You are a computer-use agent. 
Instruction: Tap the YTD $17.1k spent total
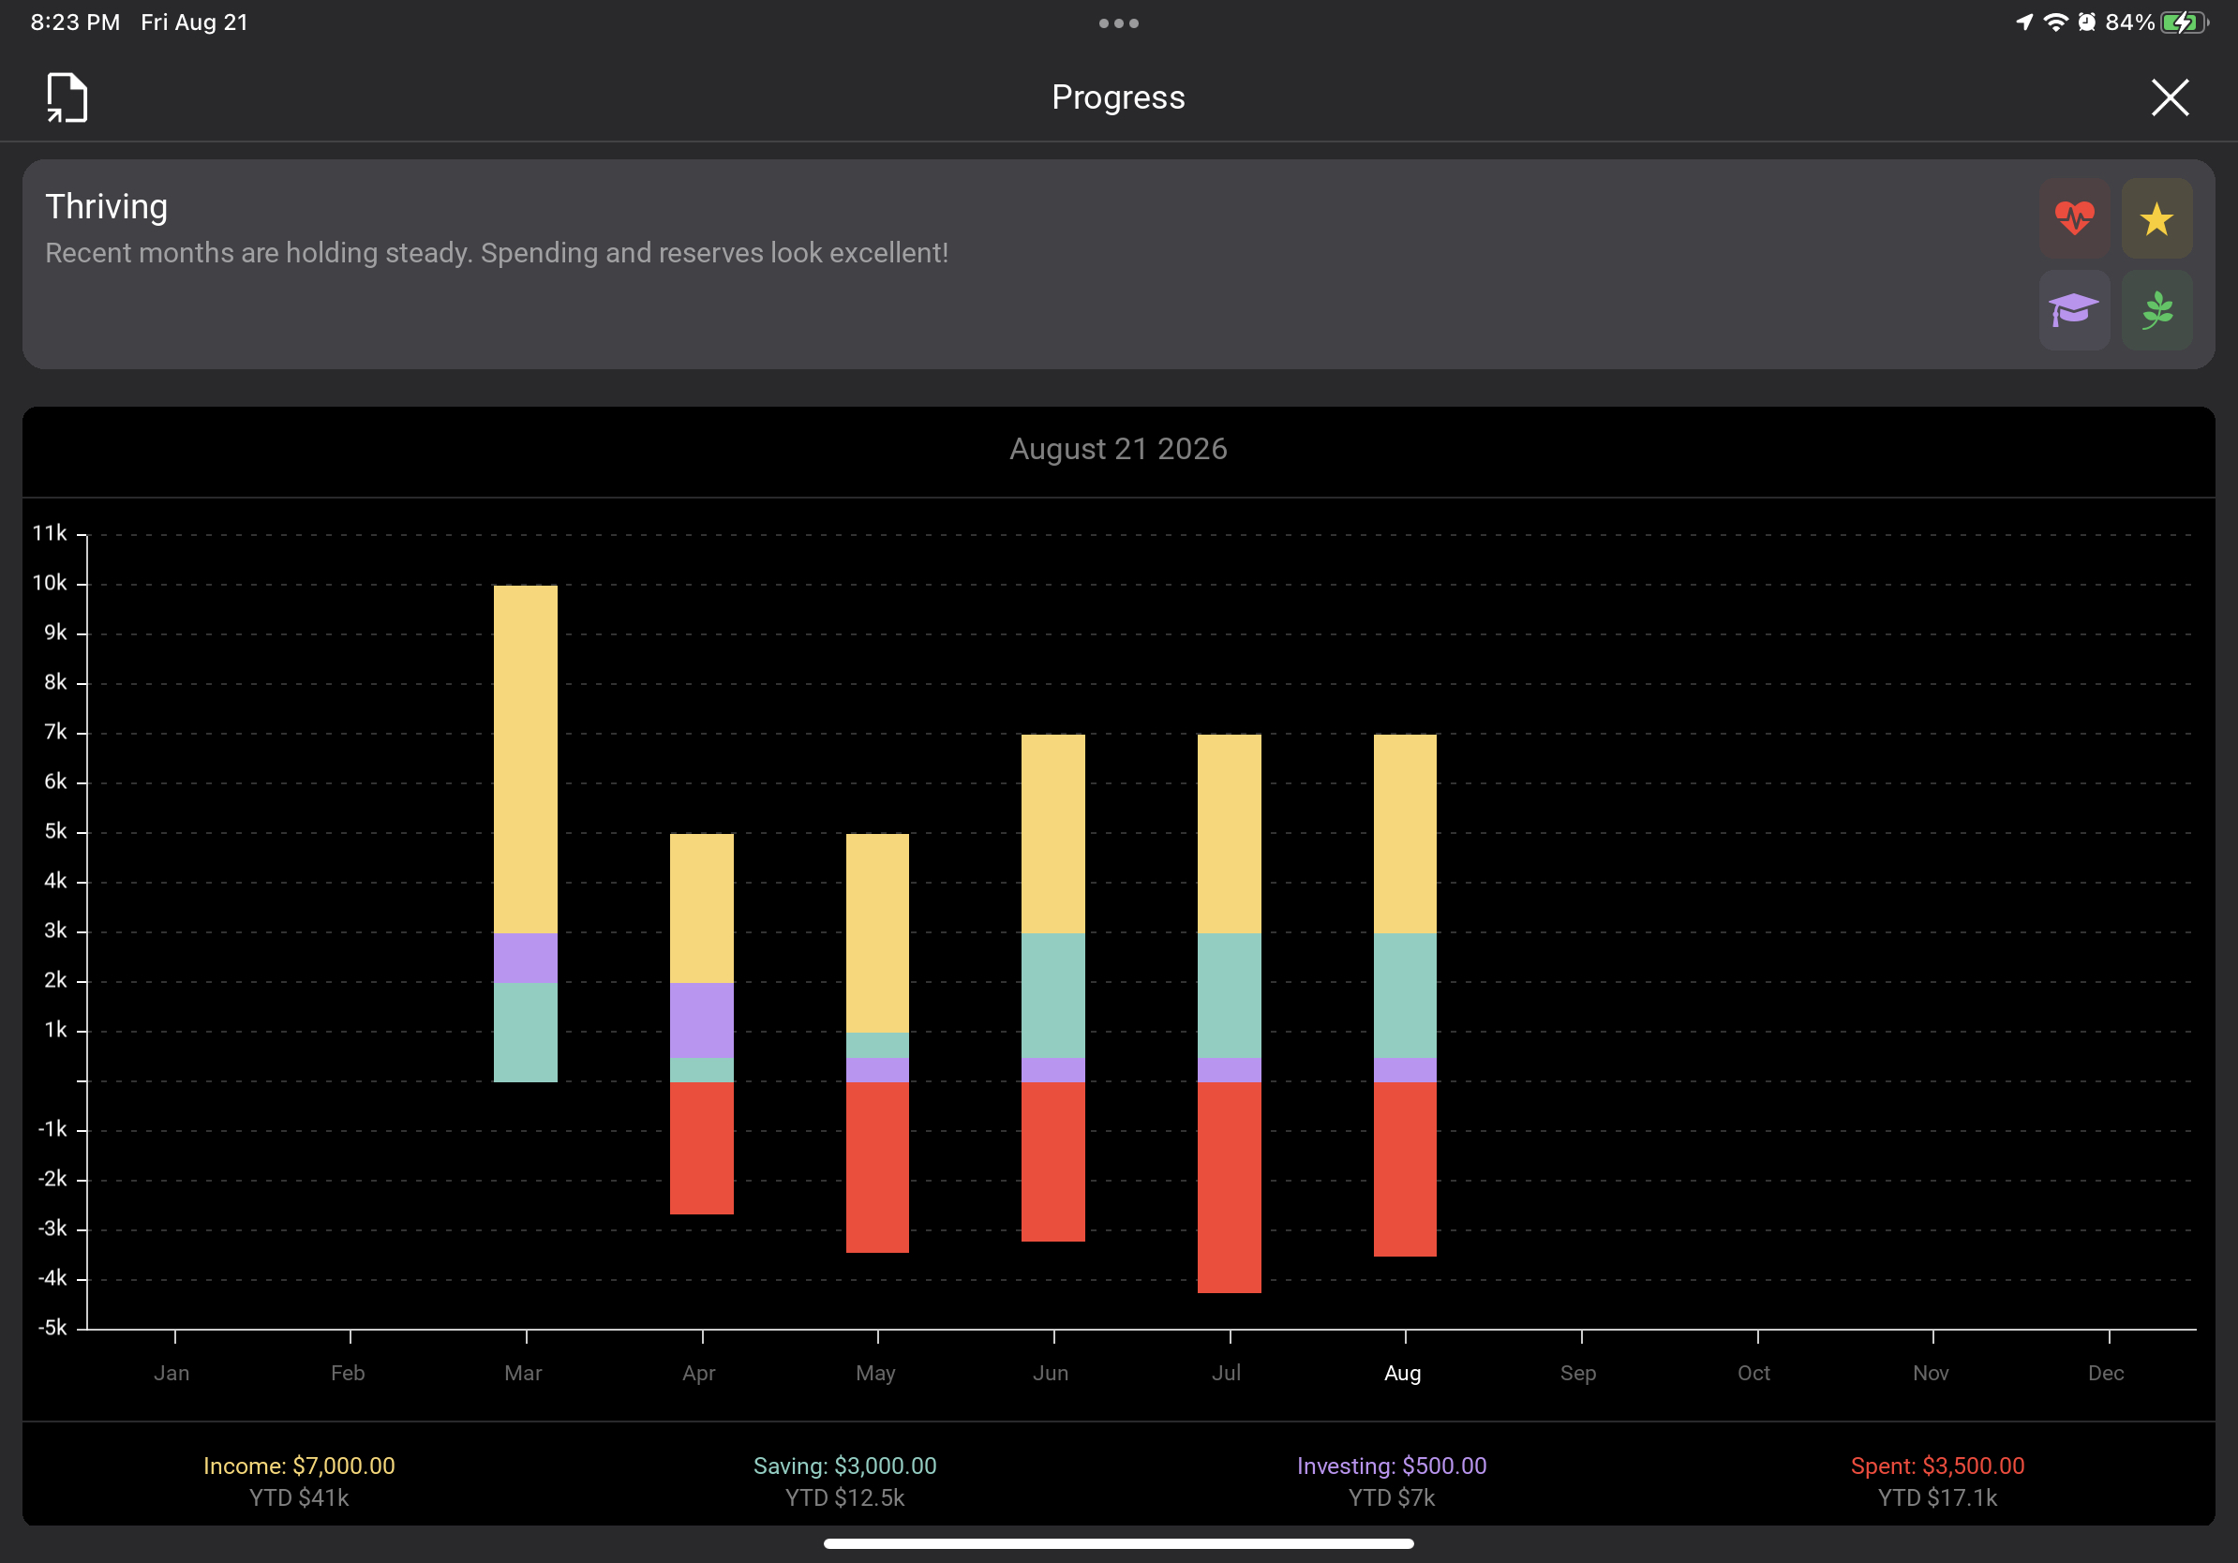1938,1497
